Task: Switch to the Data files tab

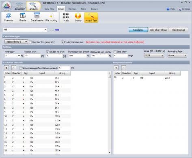Action: pos(49,9)
